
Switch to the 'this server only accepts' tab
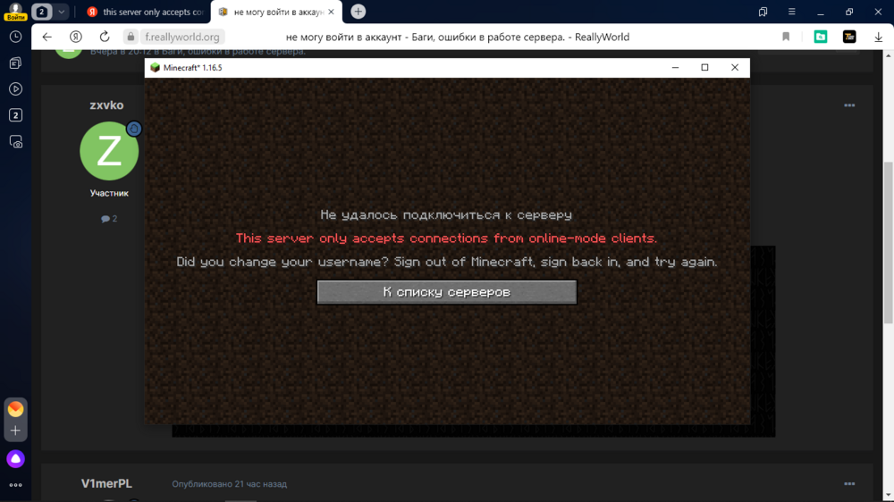146,12
